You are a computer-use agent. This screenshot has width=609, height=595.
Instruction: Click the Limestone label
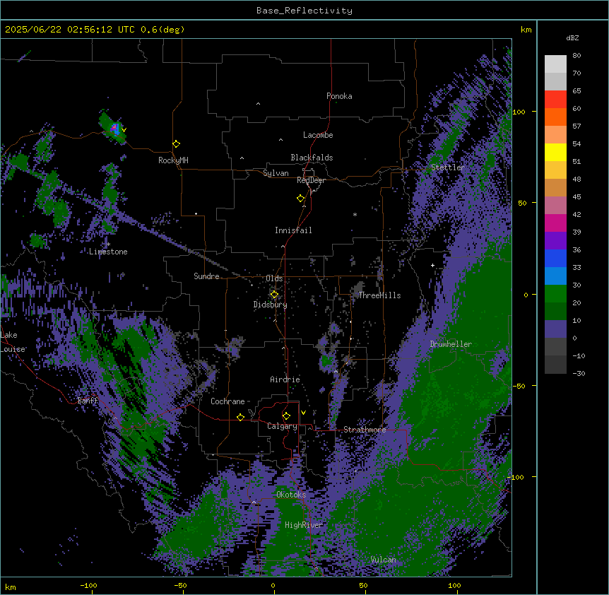click(x=108, y=252)
